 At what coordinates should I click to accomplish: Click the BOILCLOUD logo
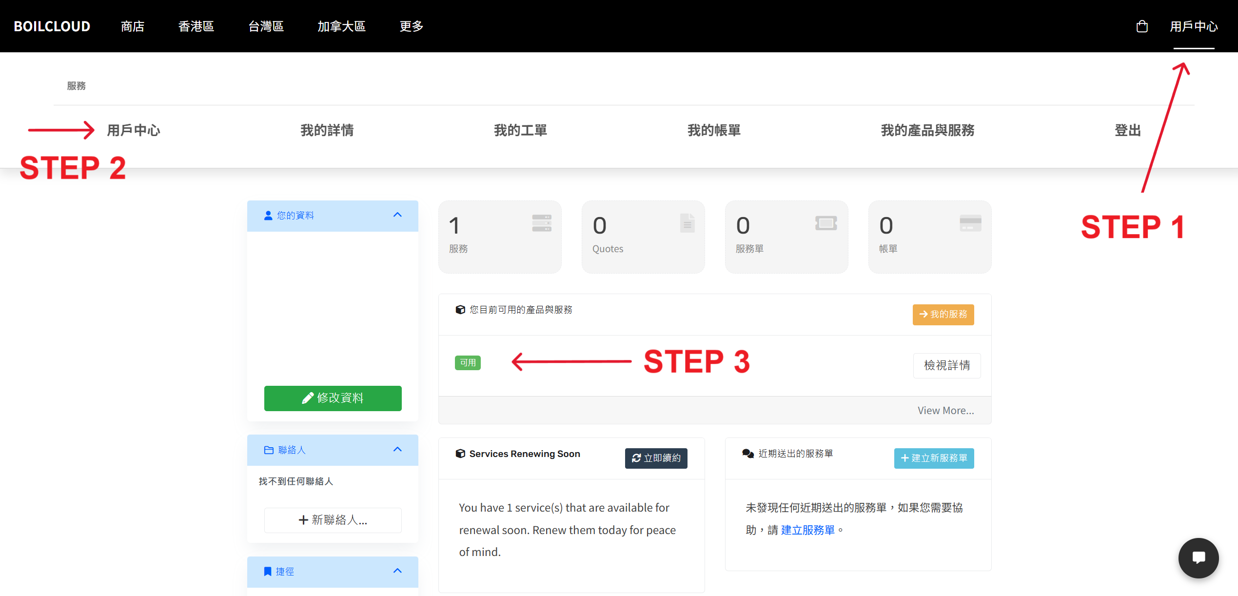pos(52,26)
